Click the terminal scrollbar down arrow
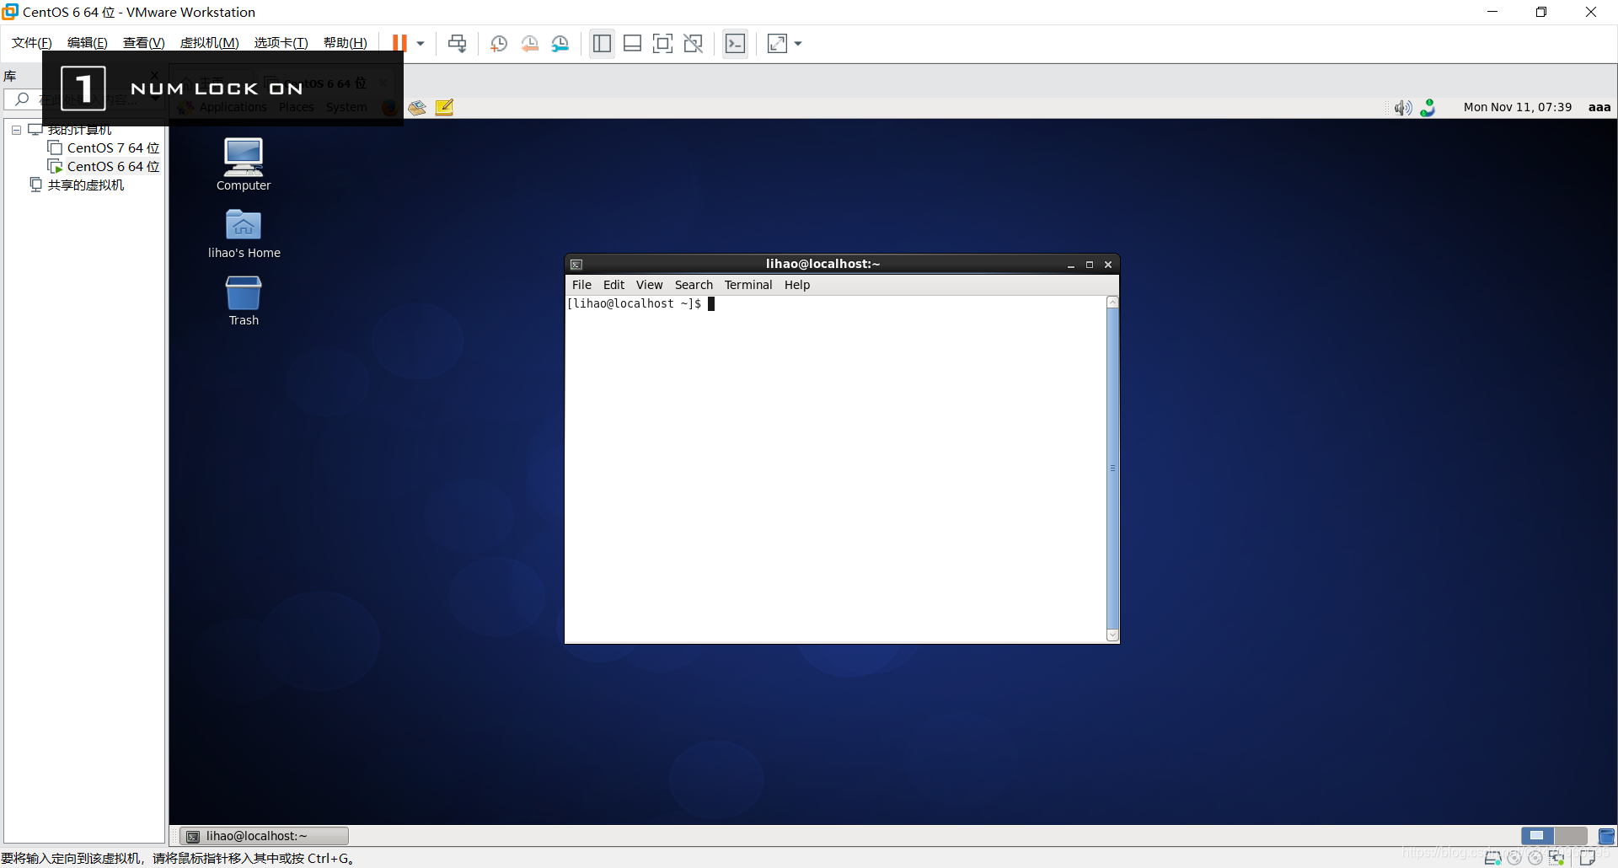The width and height of the screenshot is (1618, 868). [x=1112, y=635]
